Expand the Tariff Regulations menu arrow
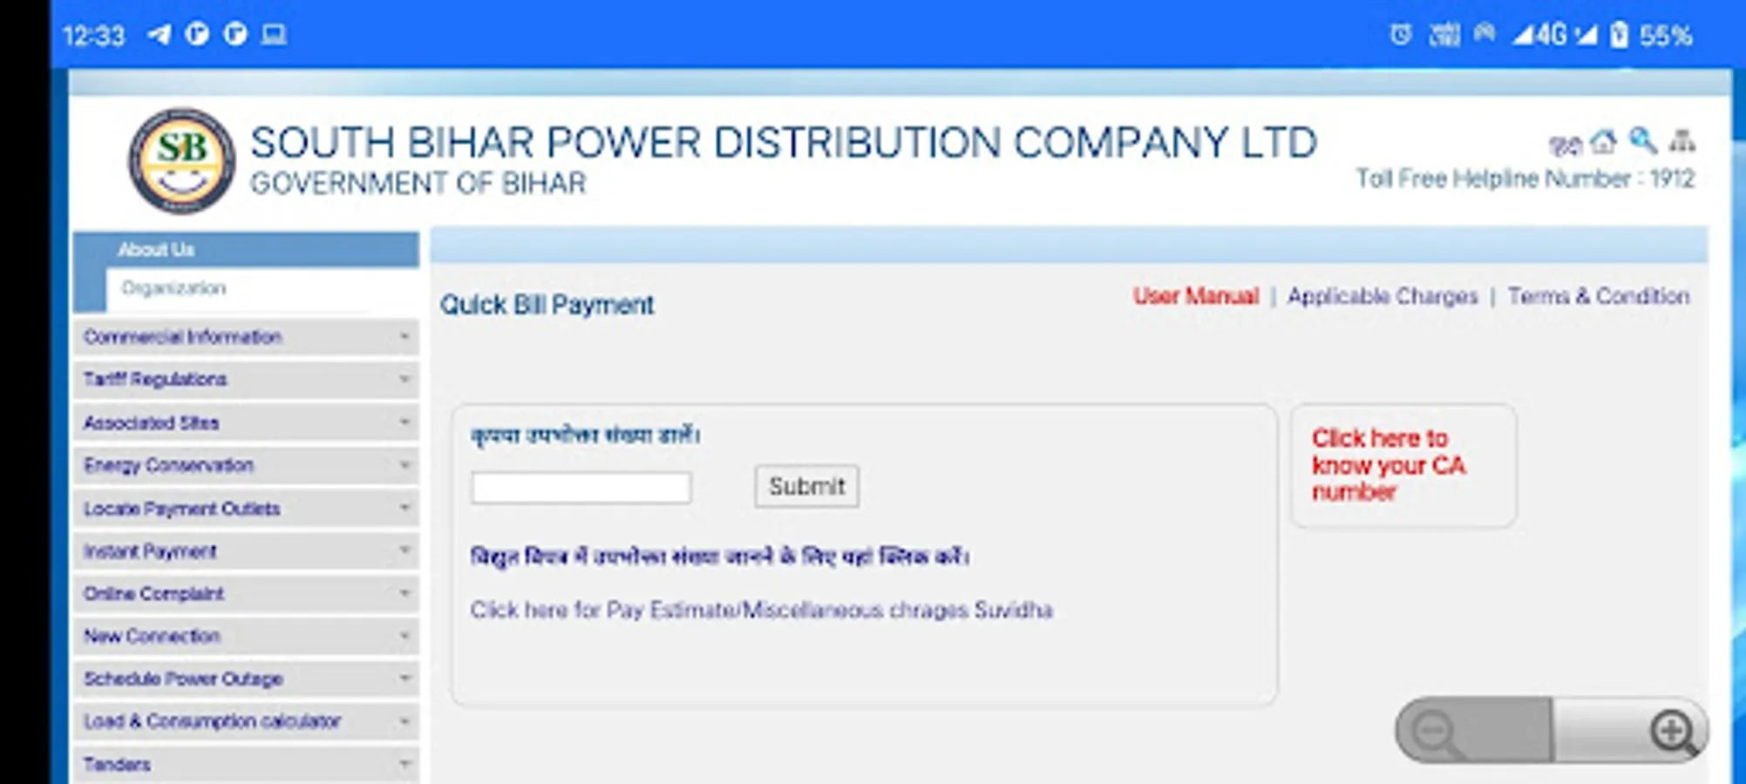1746x784 pixels. point(404,379)
